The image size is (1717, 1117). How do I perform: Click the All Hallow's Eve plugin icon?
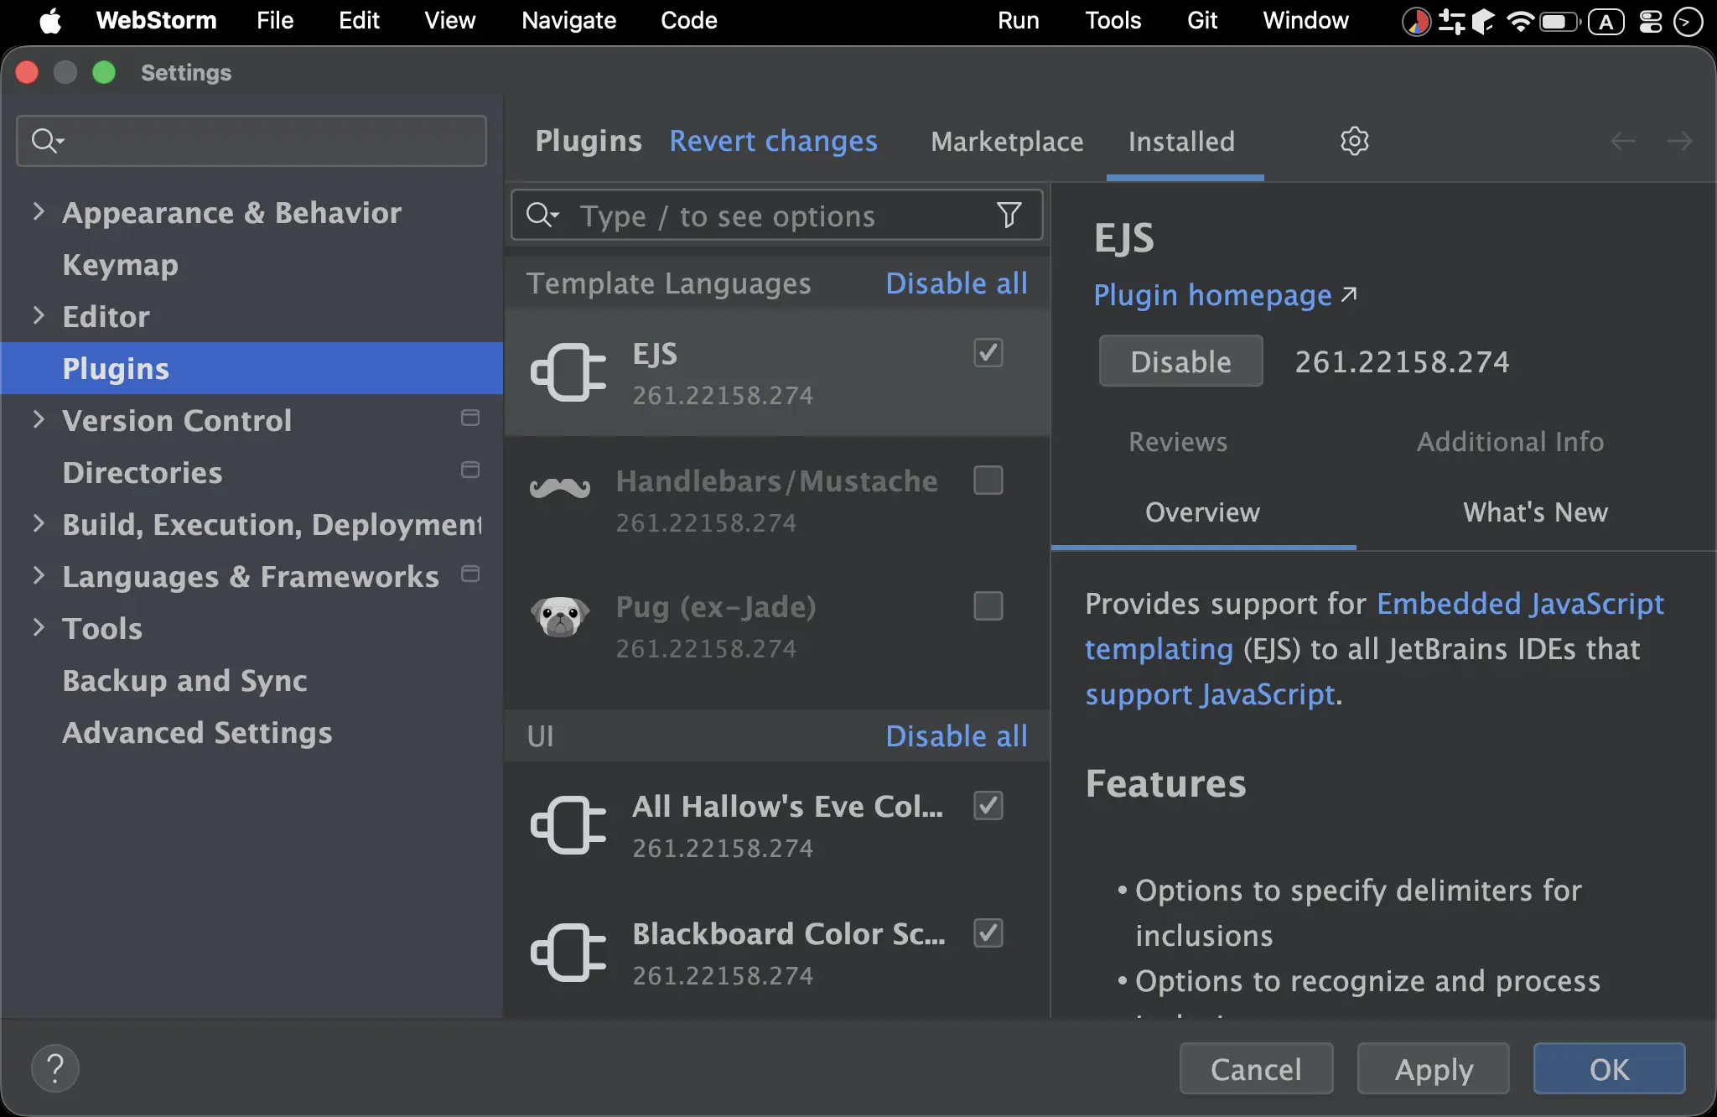[568, 824]
